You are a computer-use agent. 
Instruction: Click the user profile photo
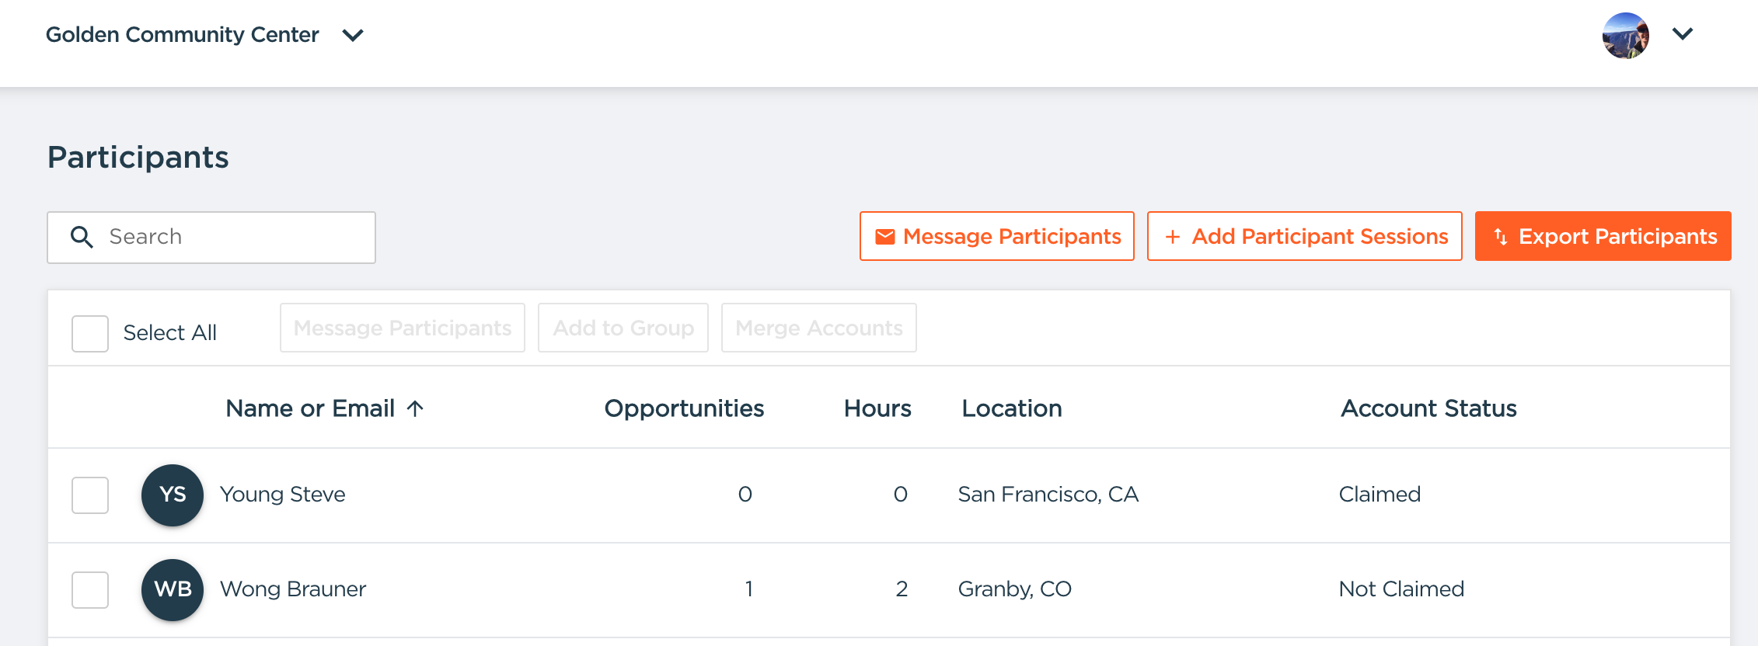click(x=1625, y=36)
